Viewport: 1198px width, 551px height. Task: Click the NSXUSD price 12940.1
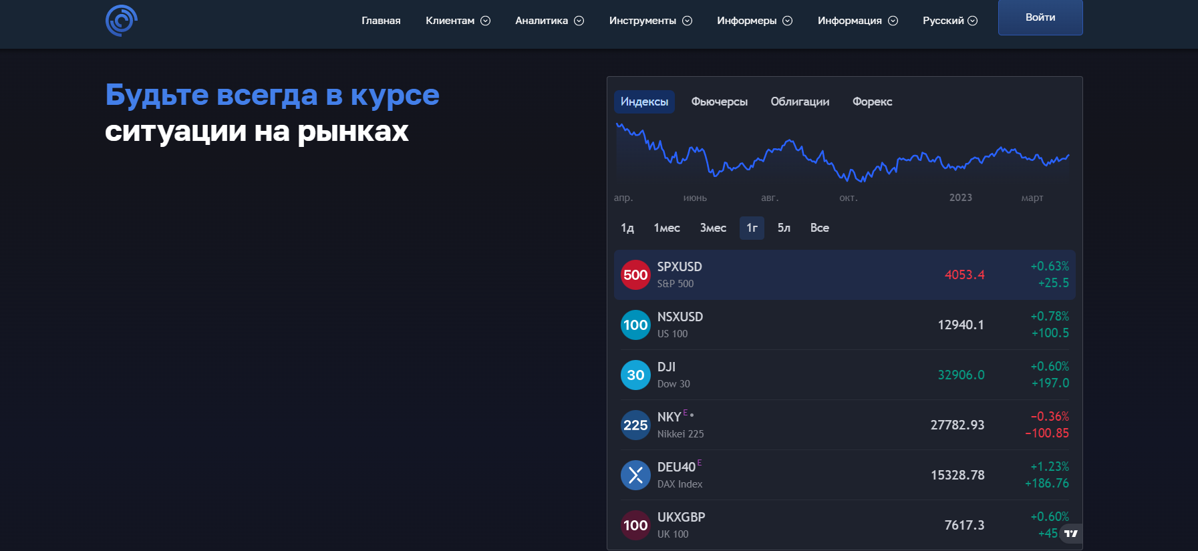click(x=961, y=325)
